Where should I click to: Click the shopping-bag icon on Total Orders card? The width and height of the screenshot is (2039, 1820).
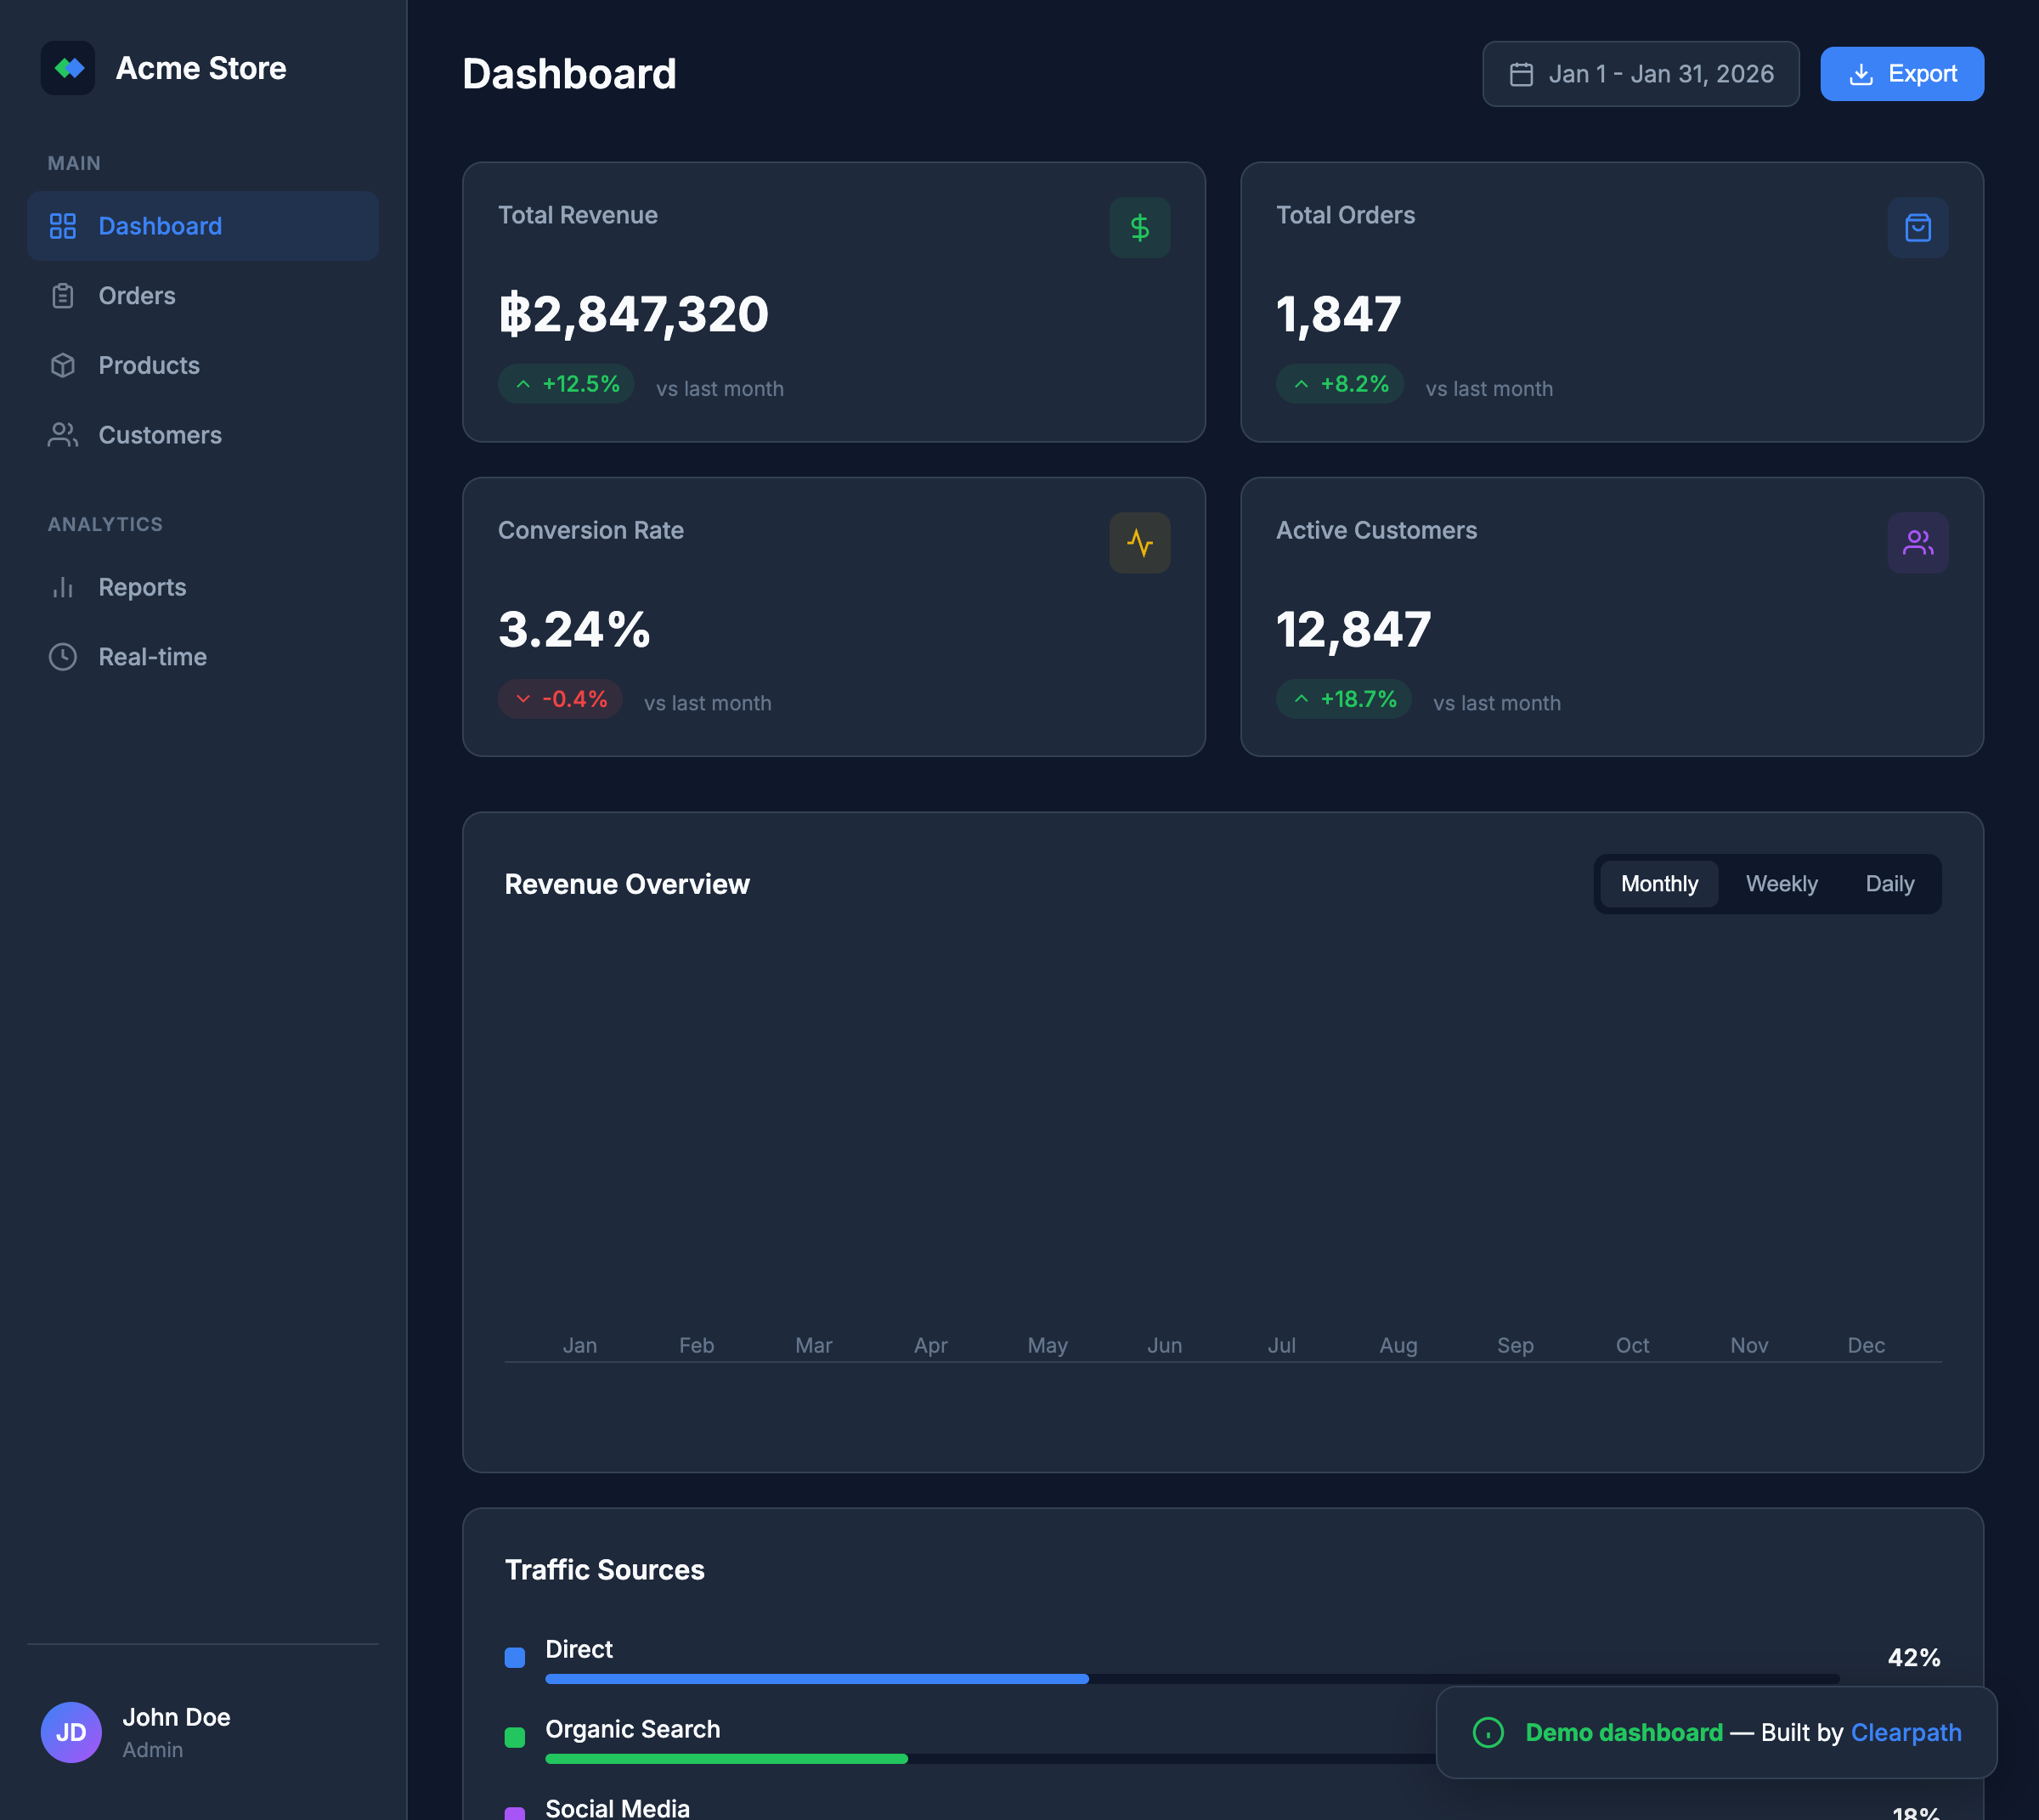[x=1917, y=228]
